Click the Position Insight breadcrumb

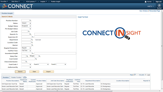click(56, 2)
